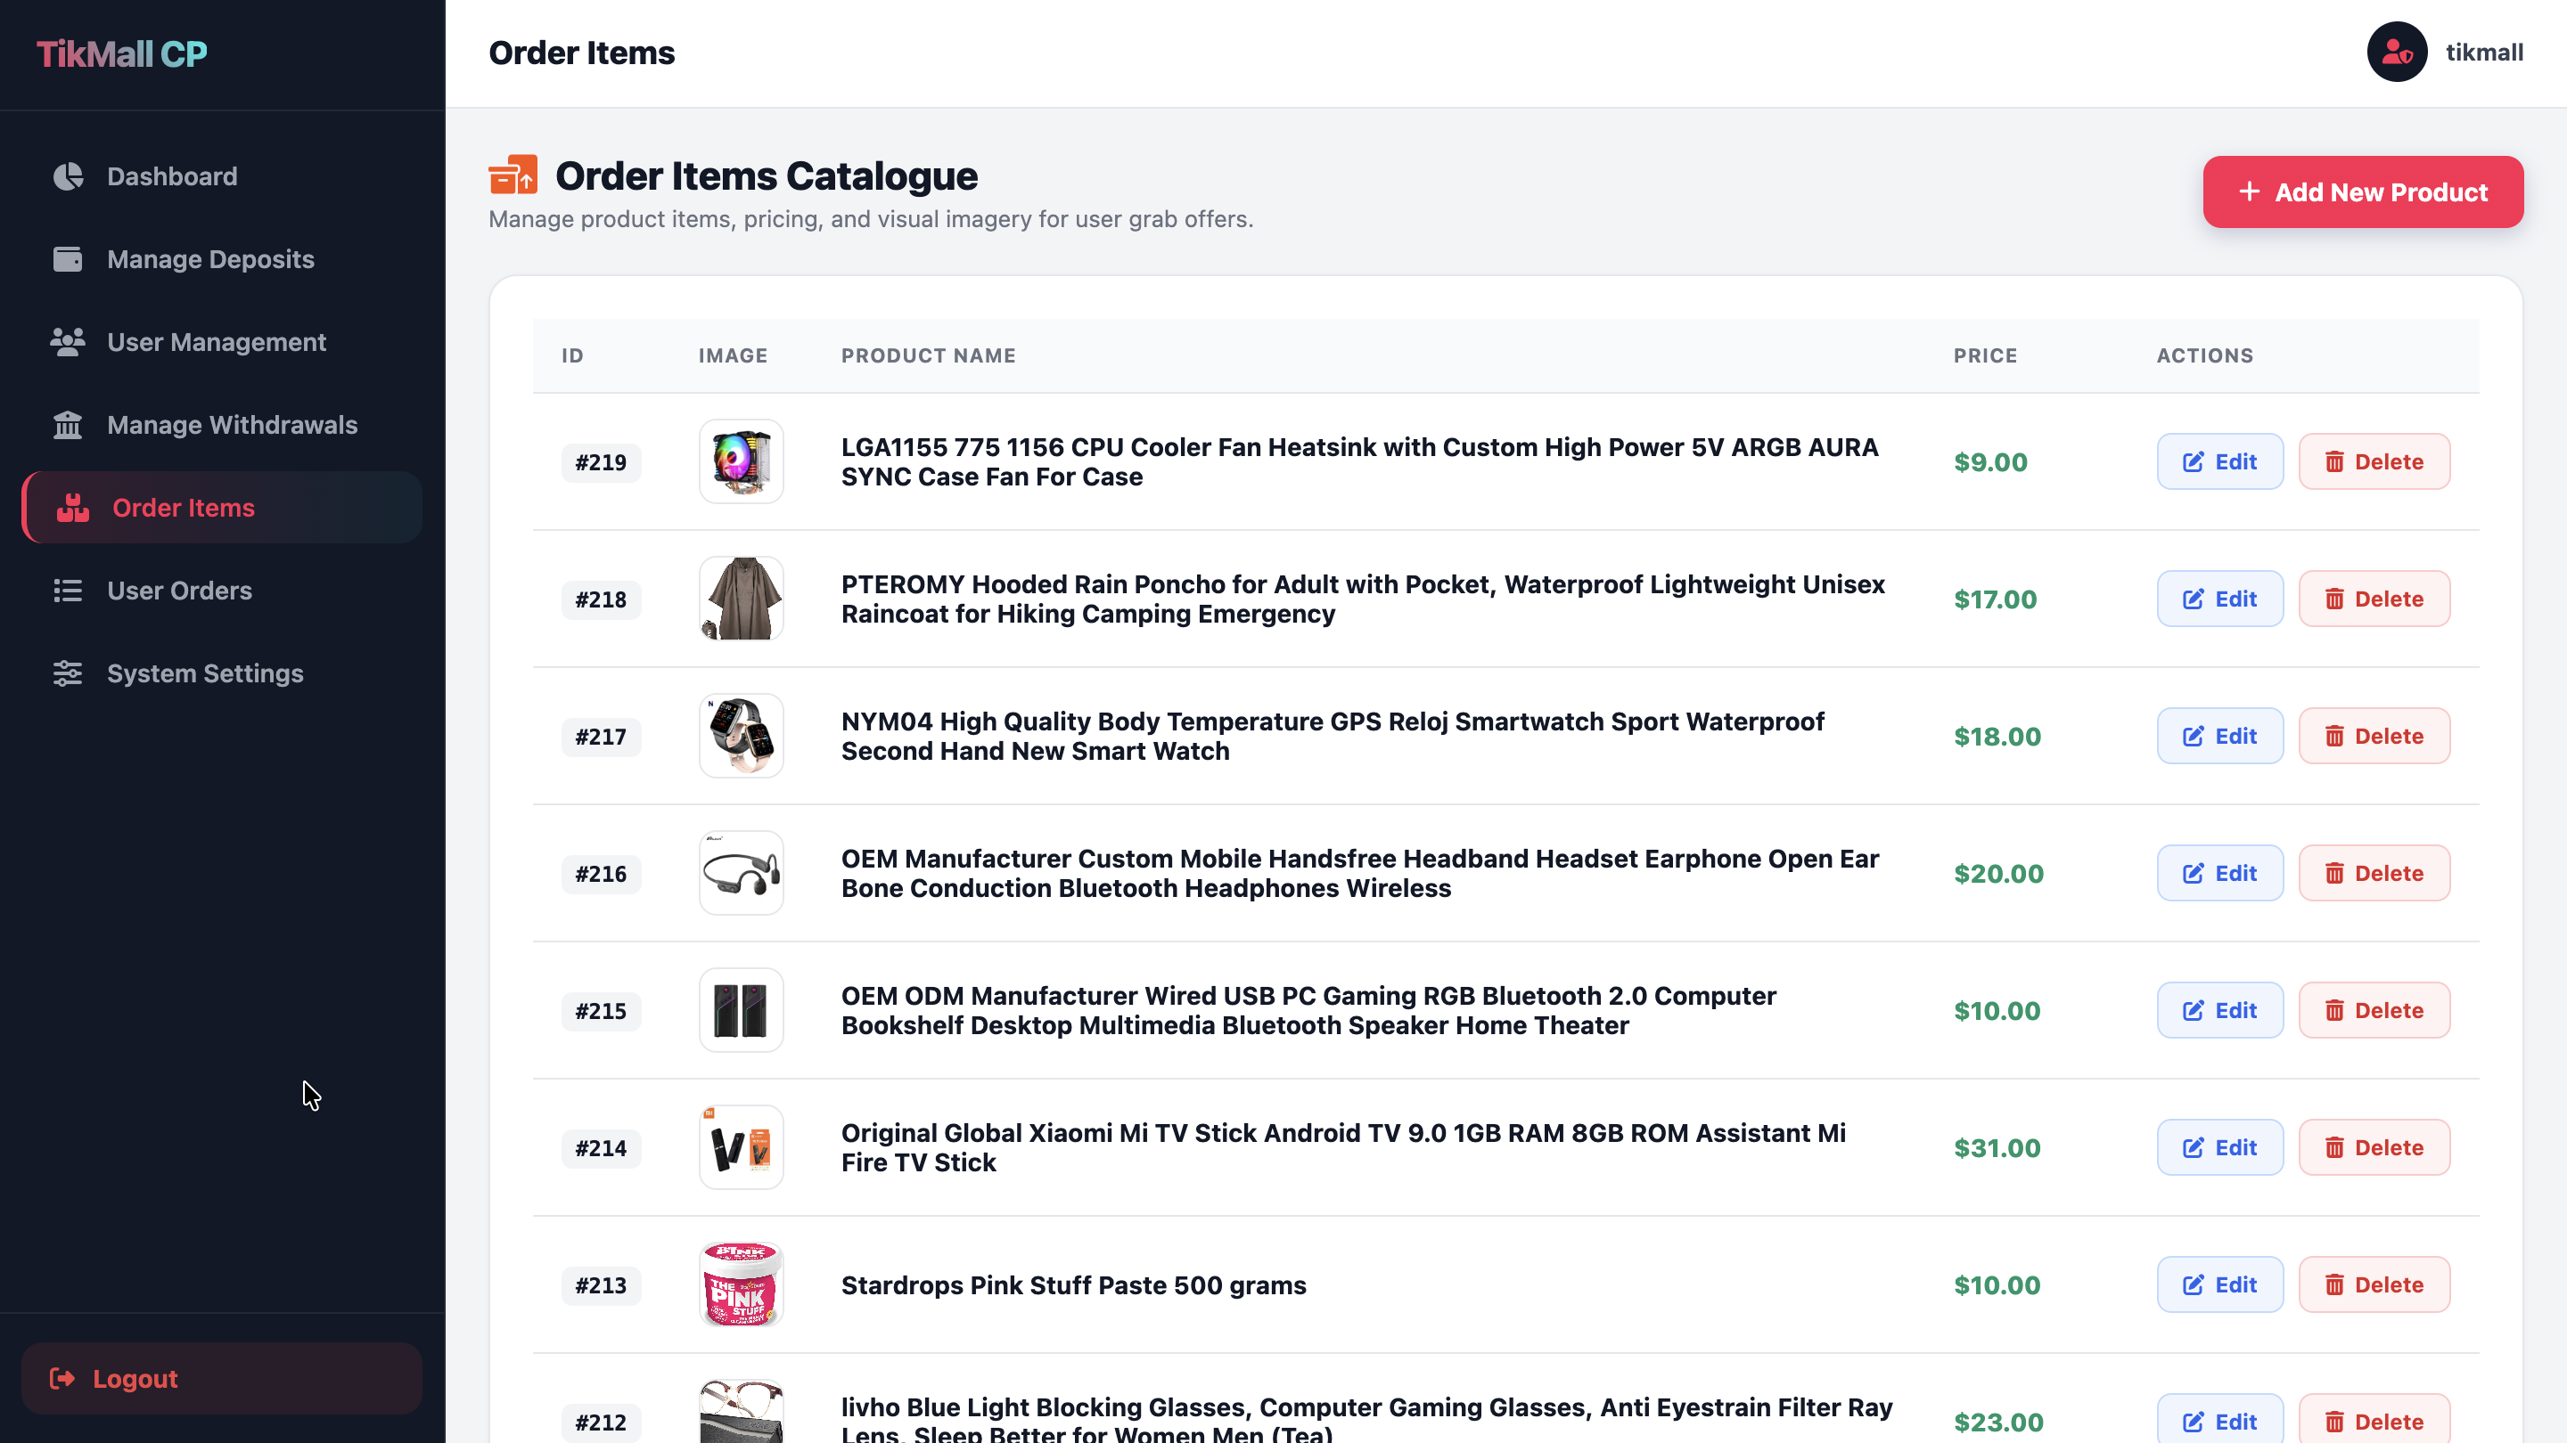Open the Mi TV Stick thumbnail
The width and height of the screenshot is (2567, 1443).
[x=742, y=1147]
